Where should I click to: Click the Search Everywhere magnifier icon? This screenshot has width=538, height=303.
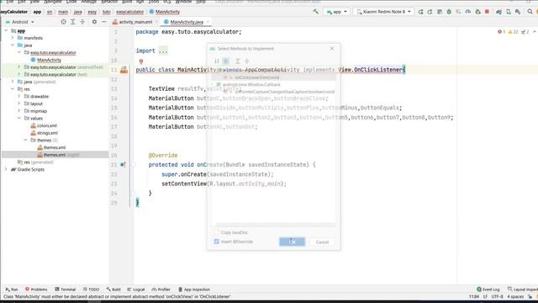point(530,12)
